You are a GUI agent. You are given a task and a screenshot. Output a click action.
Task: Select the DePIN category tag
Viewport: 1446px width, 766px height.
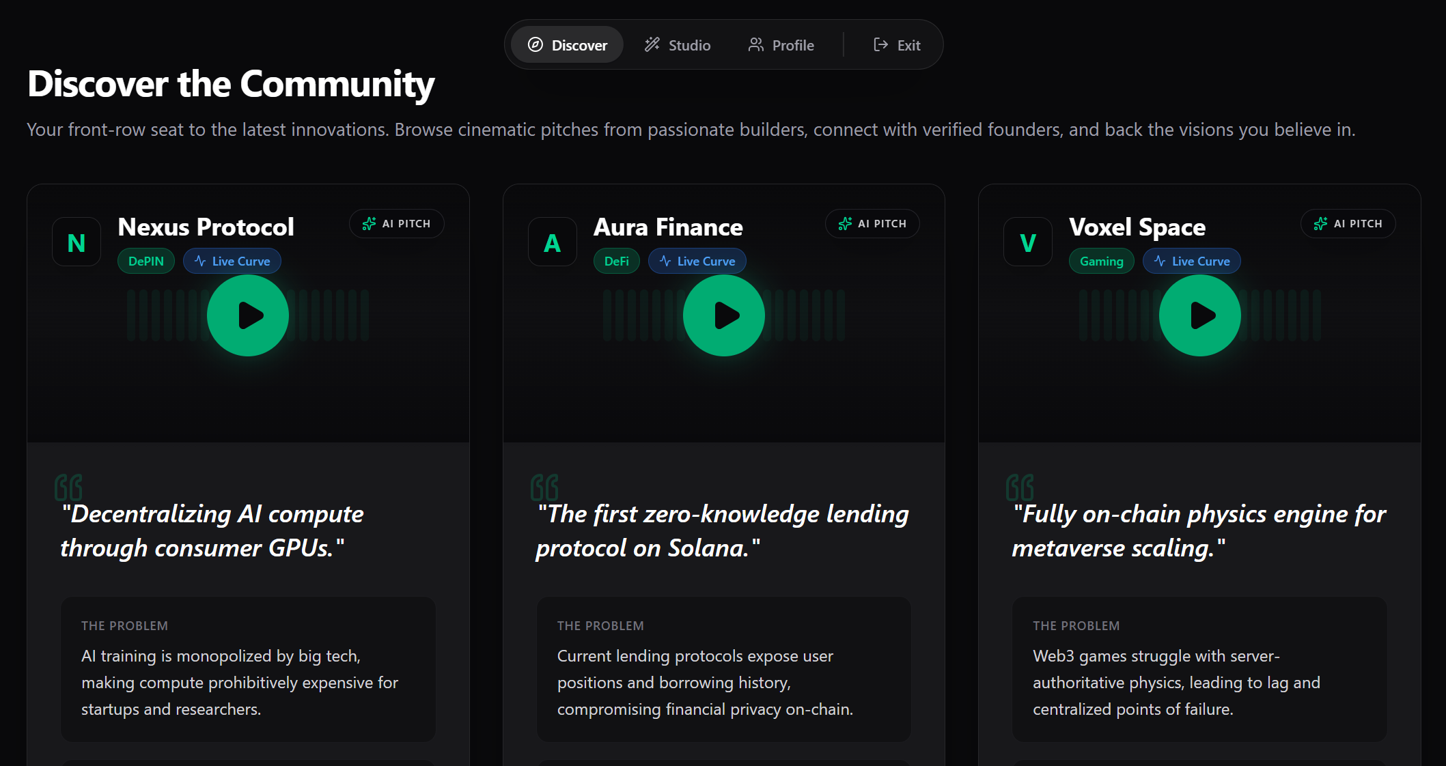coord(146,261)
